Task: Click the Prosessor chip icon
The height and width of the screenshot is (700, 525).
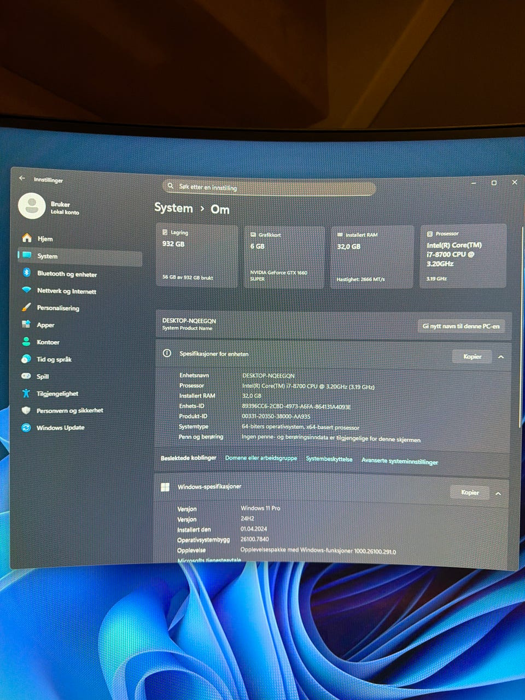Action: [430, 234]
